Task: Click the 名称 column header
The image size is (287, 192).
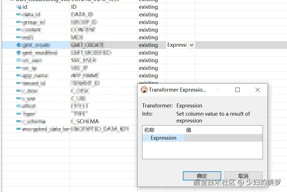Action: [149, 130]
